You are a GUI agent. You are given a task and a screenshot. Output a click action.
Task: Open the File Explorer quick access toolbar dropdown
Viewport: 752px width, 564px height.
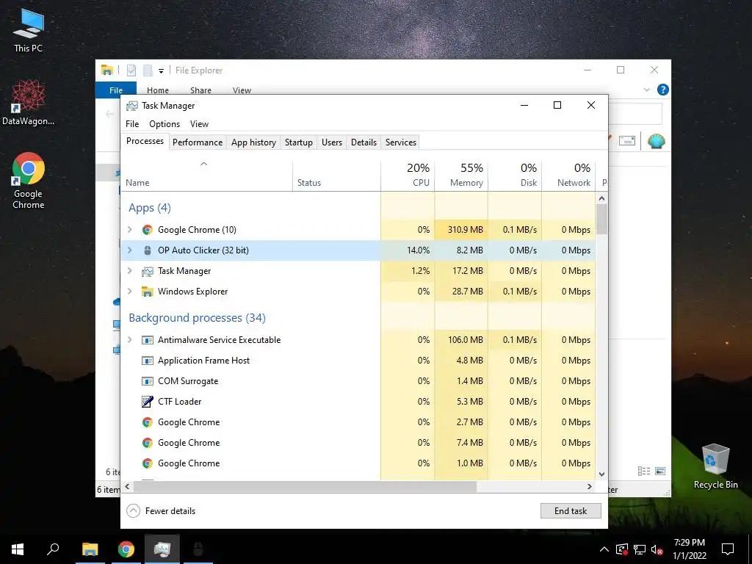tap(161, 71)
